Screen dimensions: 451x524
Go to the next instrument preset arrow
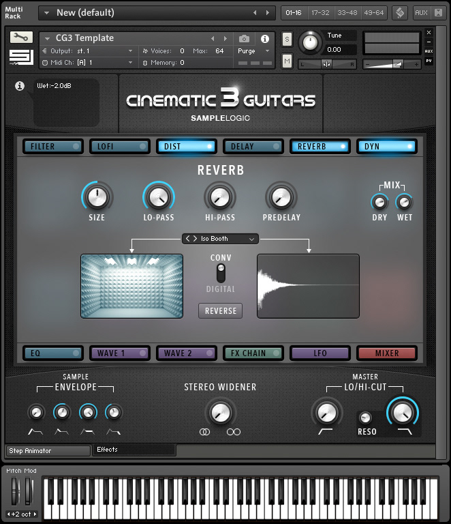coord(226,39)
